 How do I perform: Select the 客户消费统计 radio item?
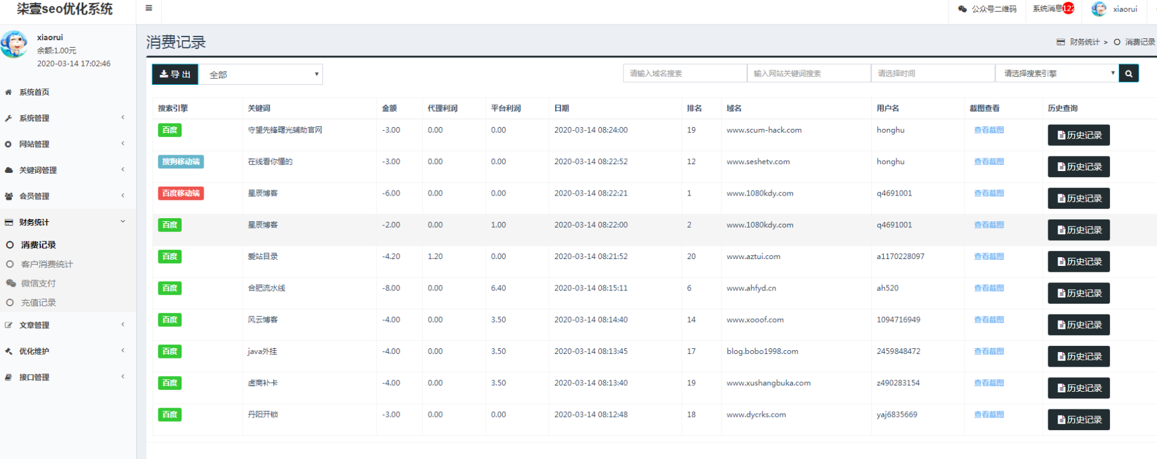tap(10, 265)
